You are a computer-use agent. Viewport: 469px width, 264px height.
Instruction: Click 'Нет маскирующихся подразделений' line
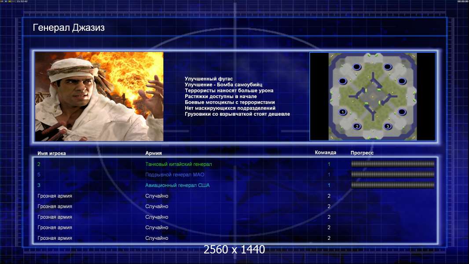tap(230, 108)
